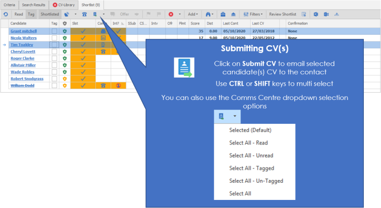Image resolution: width=381 pixels, height=208 pixels.
Task: Click the Review Shortlist button
Action: (x=282, y=15)
